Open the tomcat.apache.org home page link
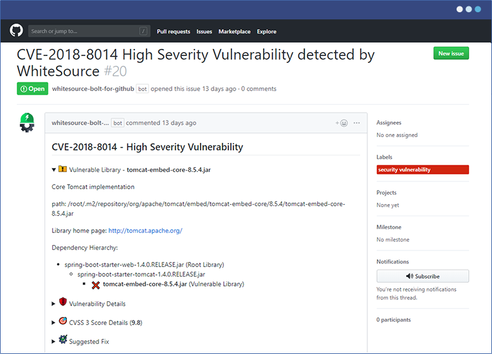 145,230
